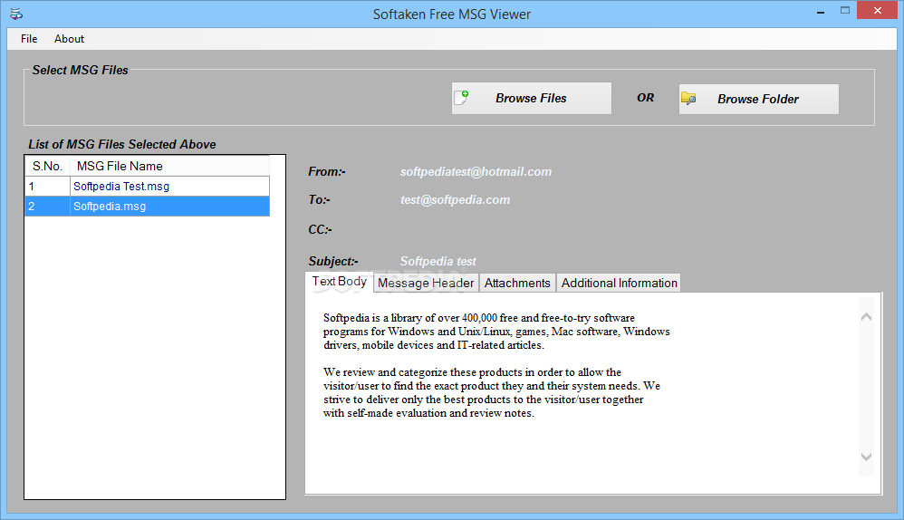Select the Softpedia Test.msg file row
The height and width of the screenshot is (520, 904).
pos(147,187)
